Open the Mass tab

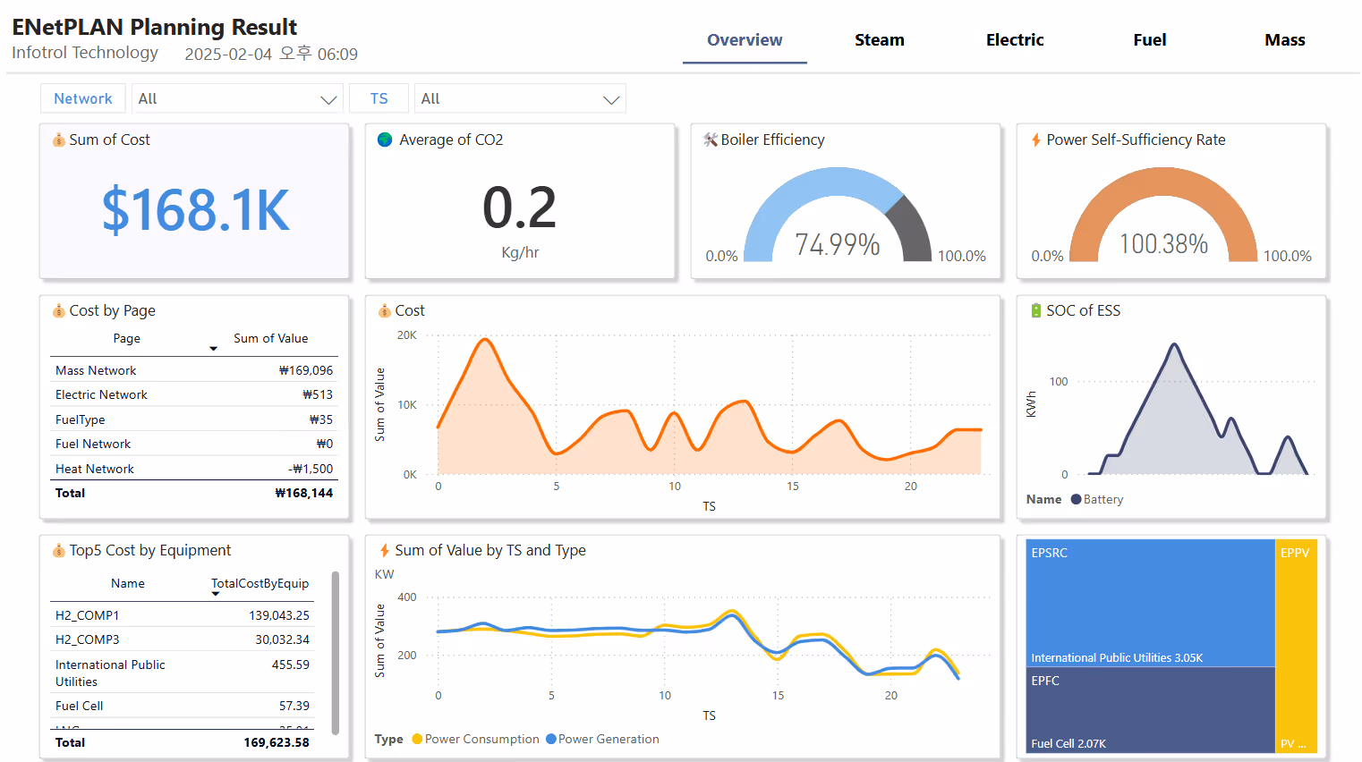1285,40
